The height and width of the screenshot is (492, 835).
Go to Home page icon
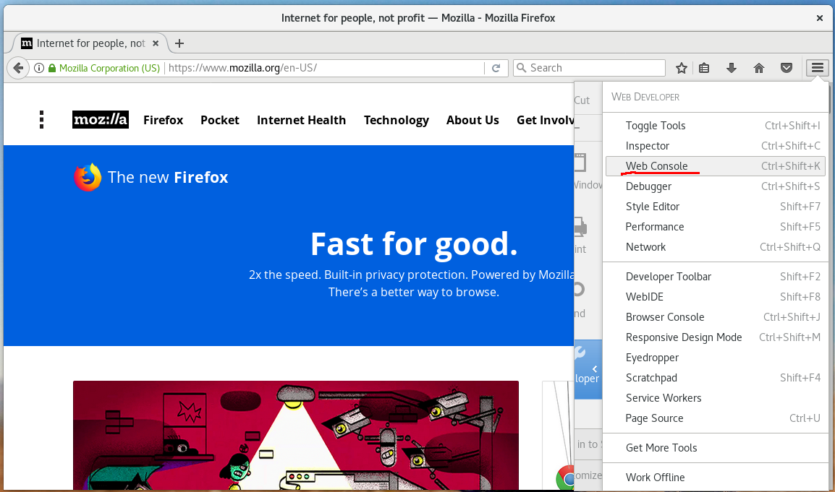click(x=759, y=68)
